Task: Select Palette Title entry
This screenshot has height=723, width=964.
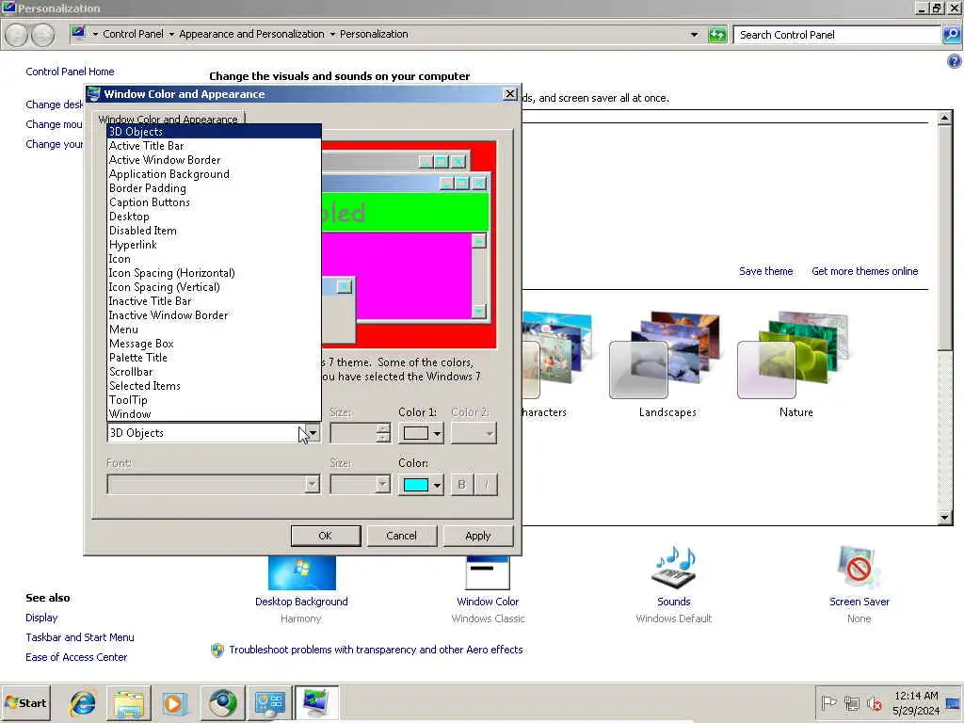Action: tap(214, 358)
